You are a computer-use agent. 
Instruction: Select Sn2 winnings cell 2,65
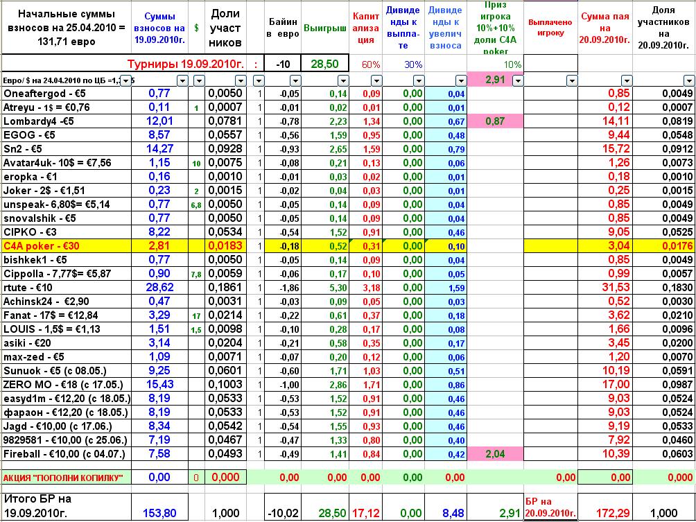pos(325,149)
